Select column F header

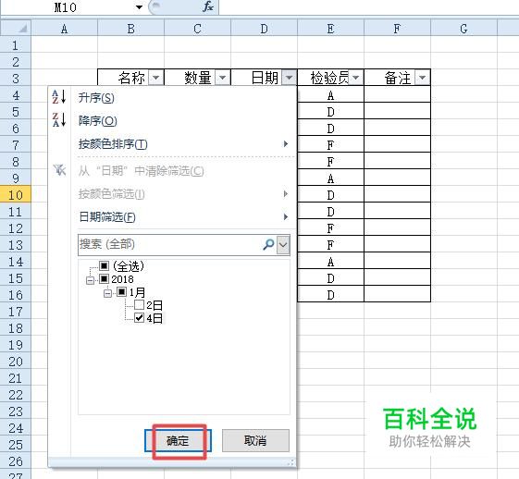click(397, 28)
